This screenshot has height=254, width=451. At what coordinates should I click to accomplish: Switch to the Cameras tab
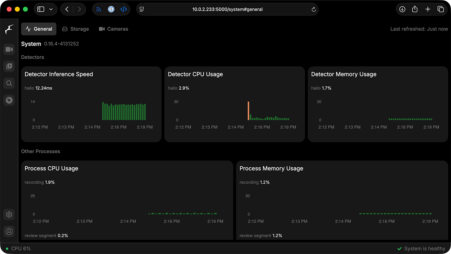[x=113, y=29]
